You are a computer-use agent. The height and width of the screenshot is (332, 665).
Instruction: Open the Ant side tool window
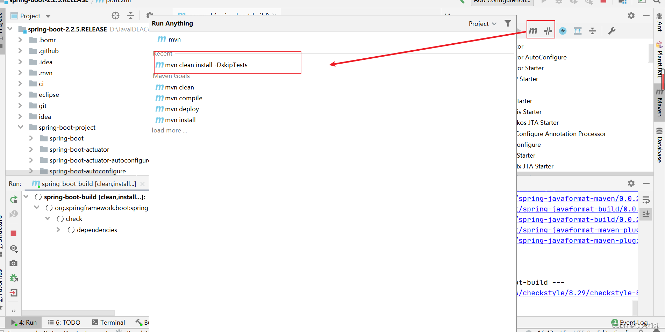click(x=659, y=22)
